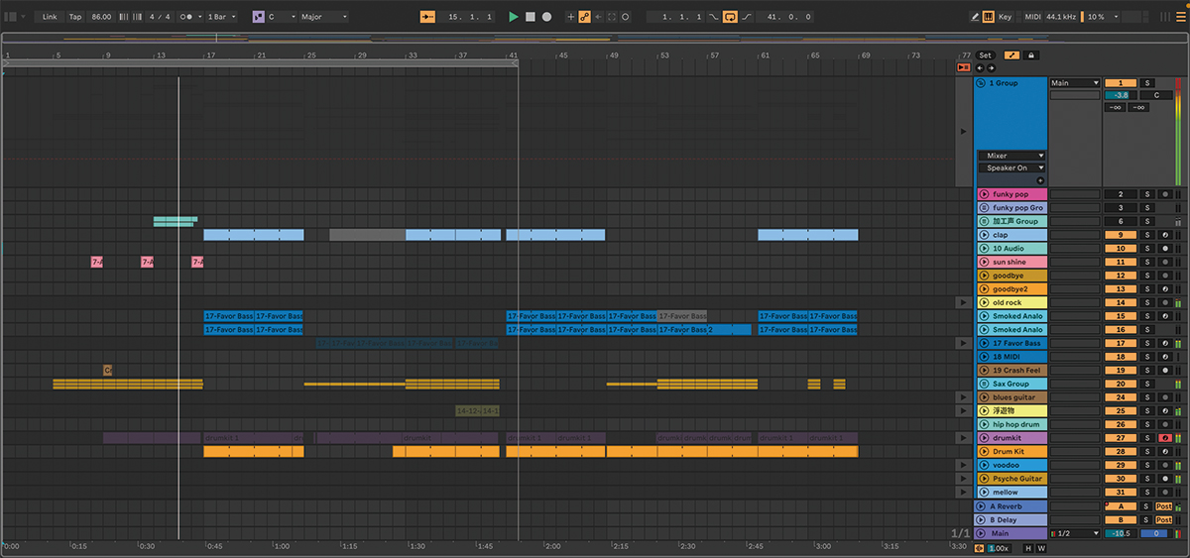The width and height of the screenshot is (1190, 558).
Task: Toggle the browser panel icon
Action: [11, 17]
